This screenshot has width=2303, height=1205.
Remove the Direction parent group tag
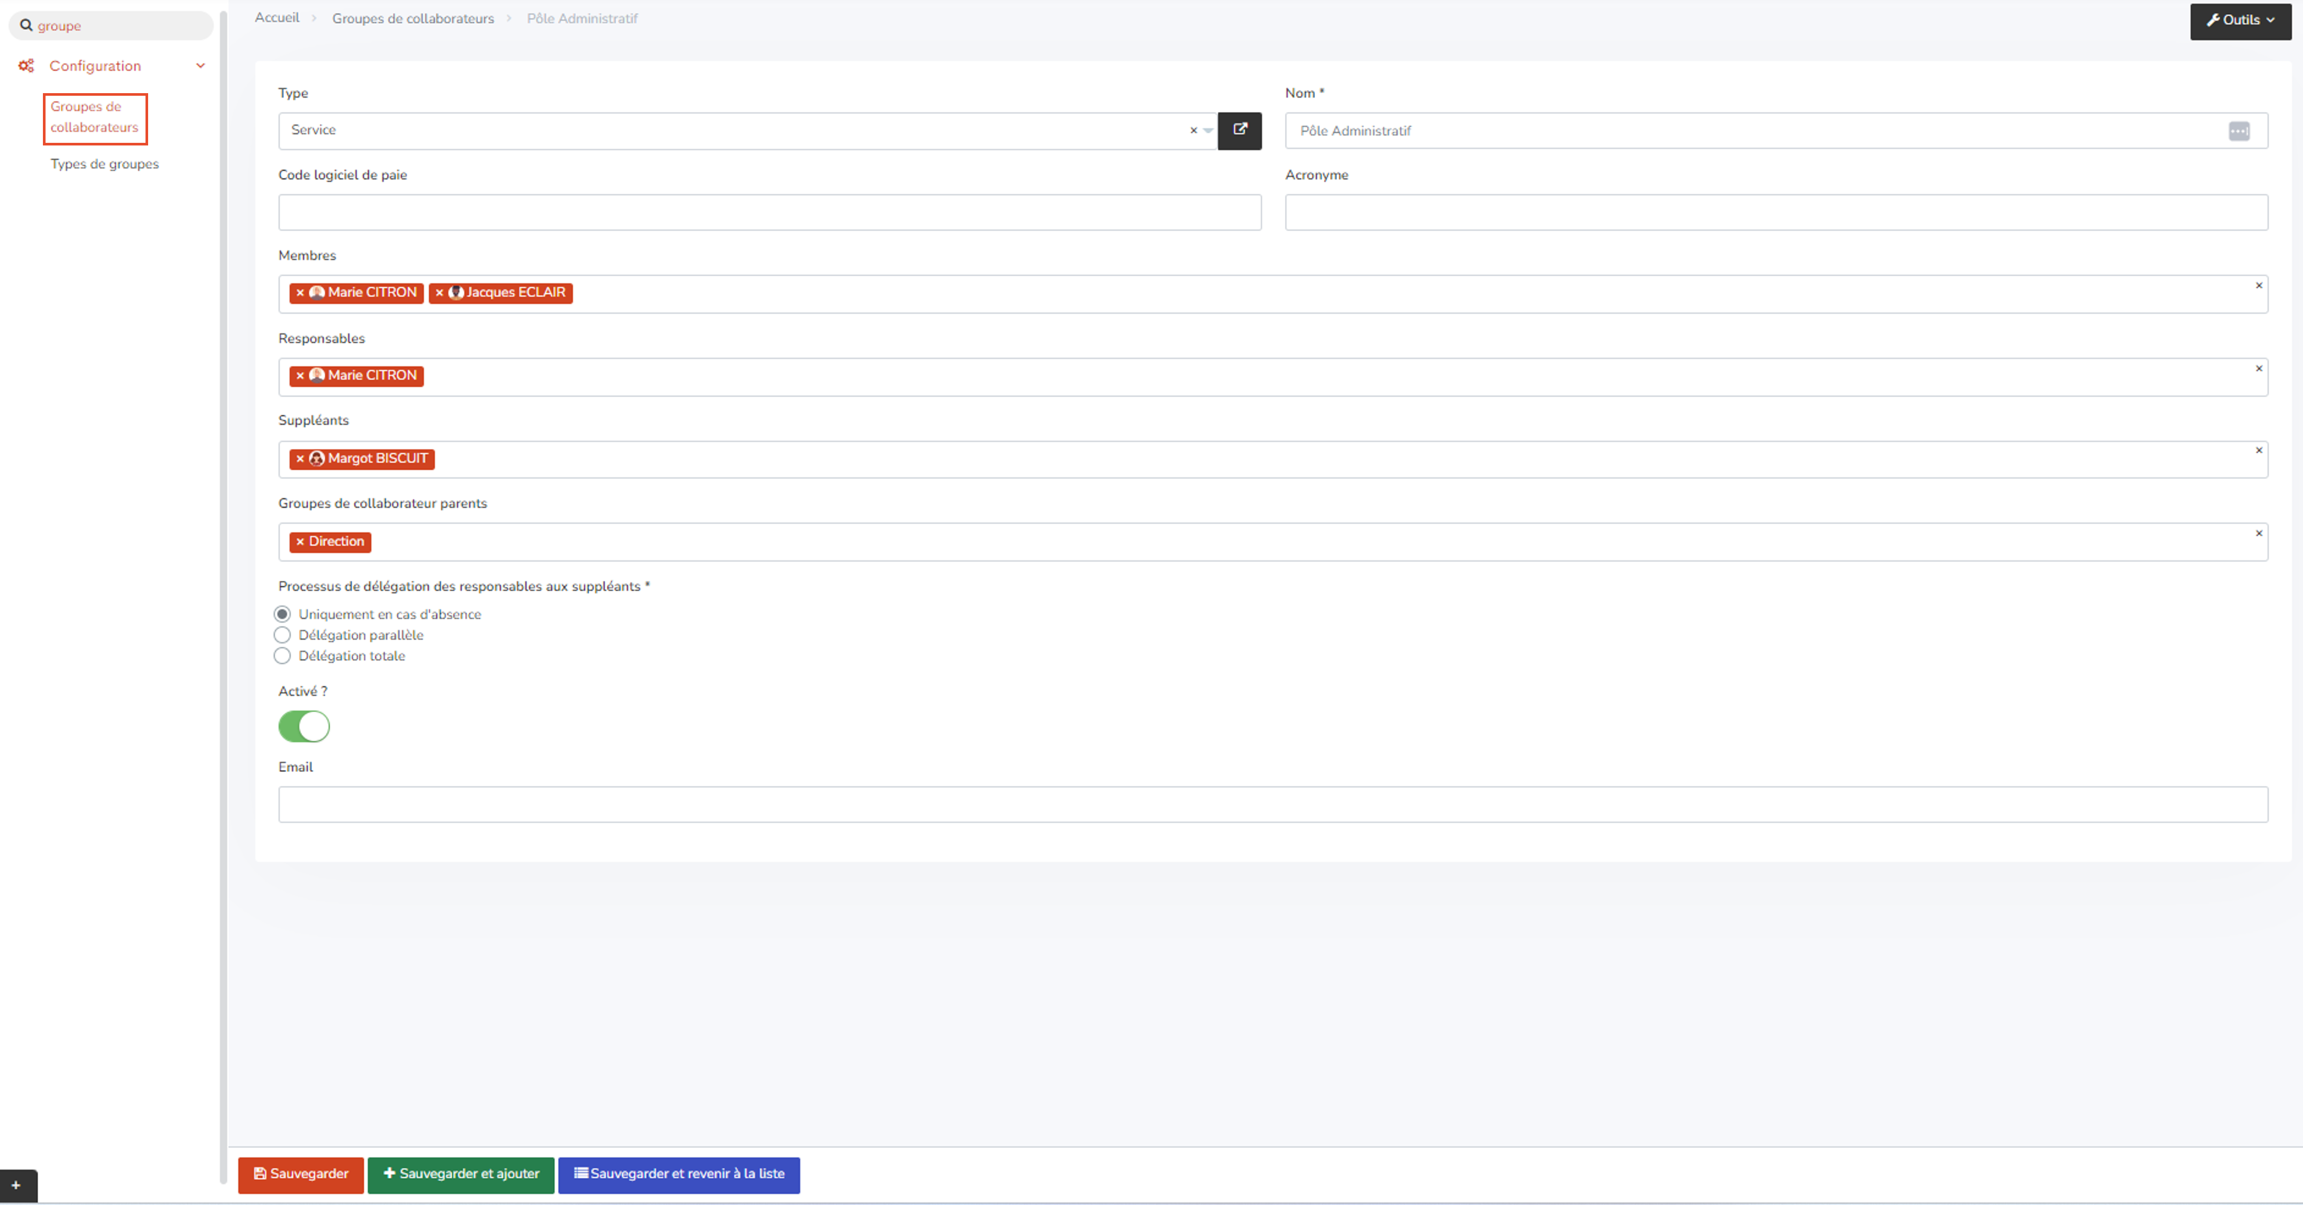(x=300, y=542)
